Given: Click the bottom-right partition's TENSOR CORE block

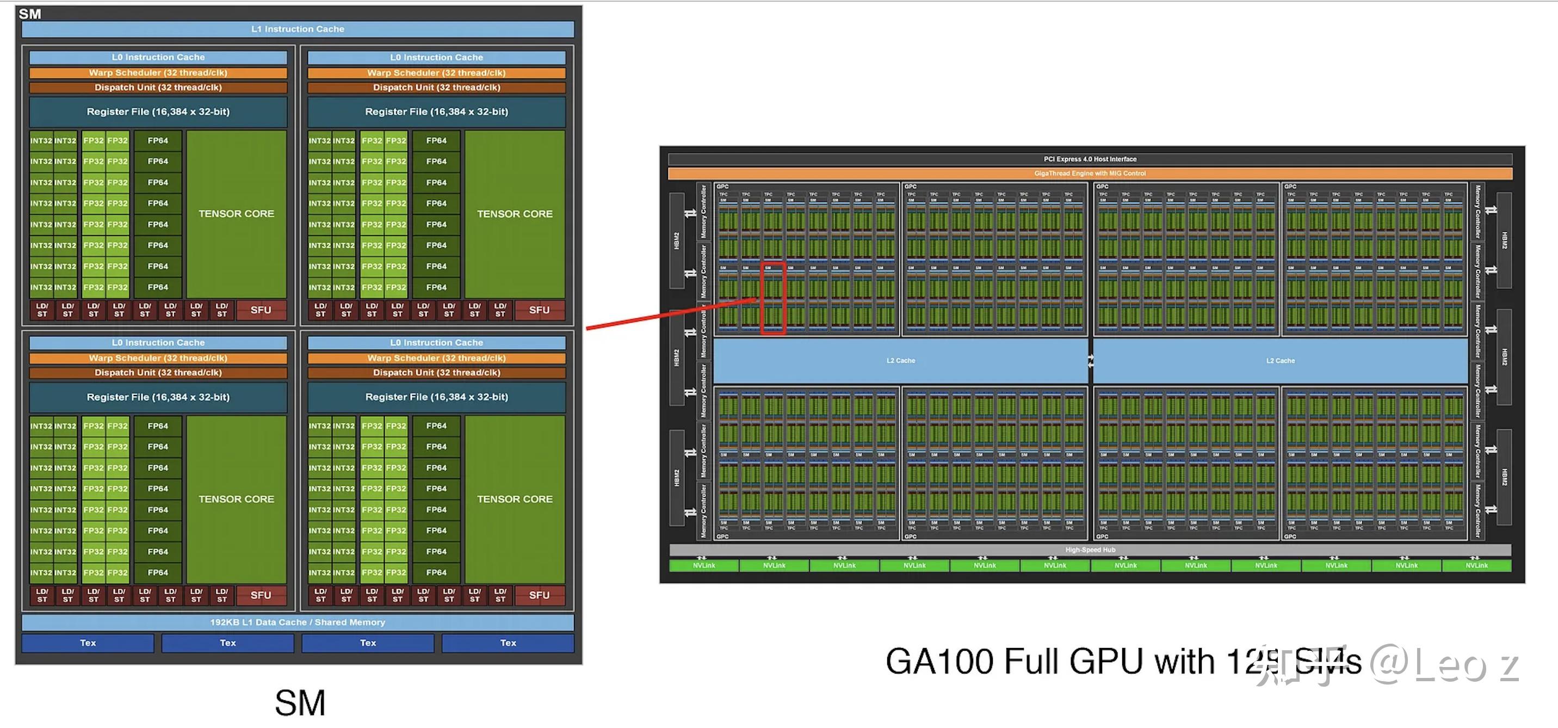Looking at the screenshot, I should 514,499.
